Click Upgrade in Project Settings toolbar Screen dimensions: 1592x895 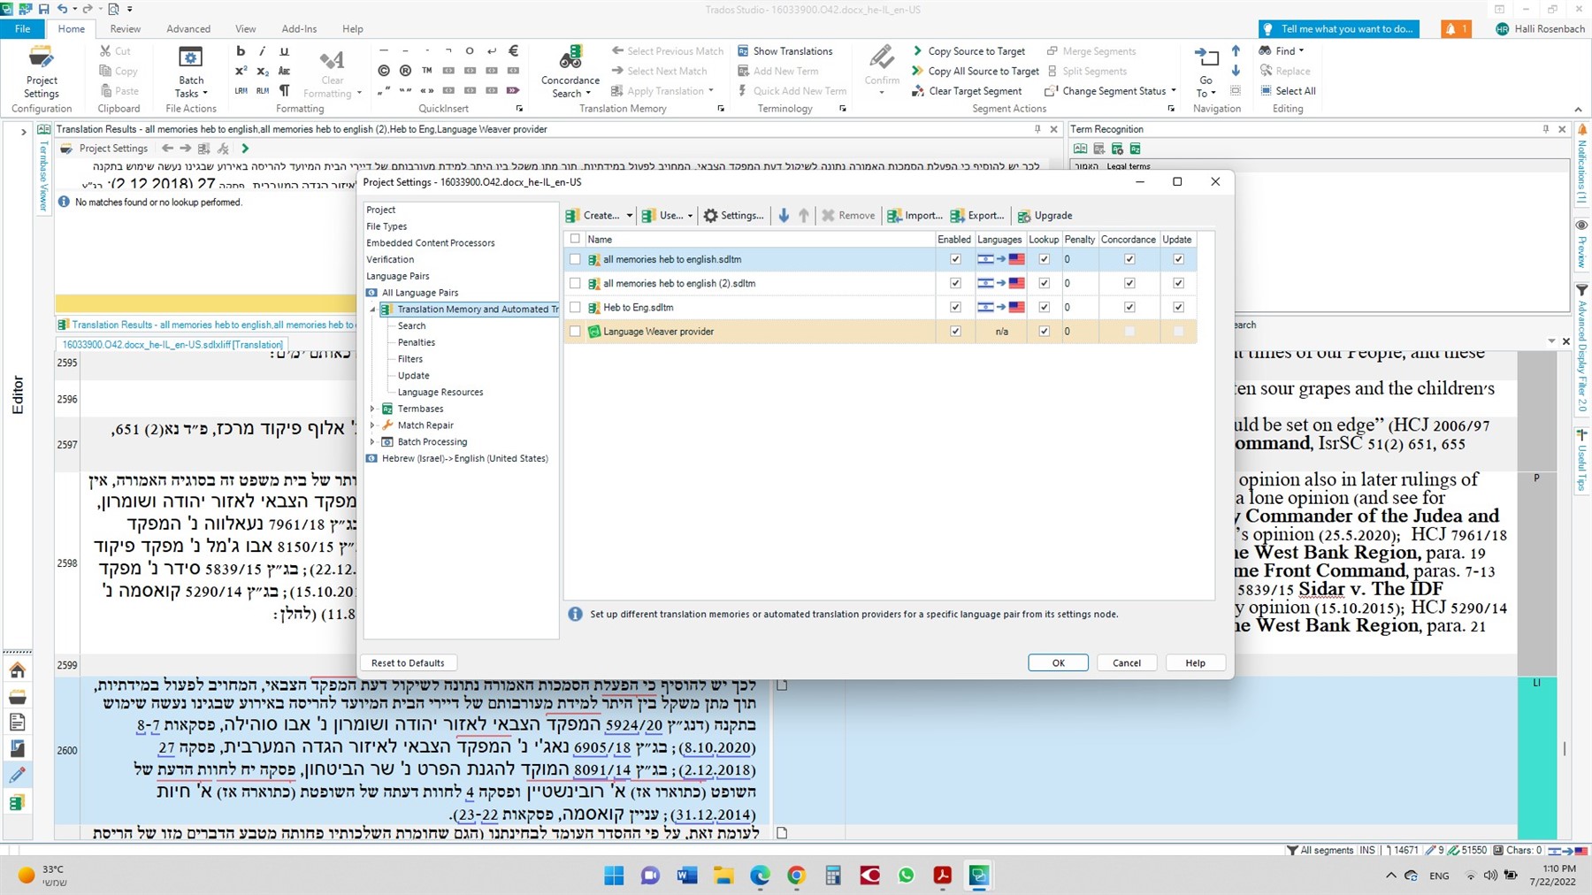tap(1045, 215)
